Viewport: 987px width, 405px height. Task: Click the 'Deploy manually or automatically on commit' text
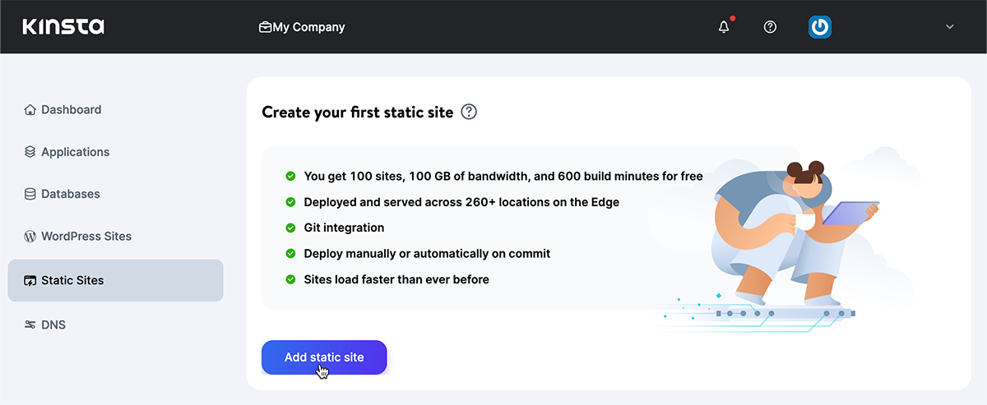click(427, 253)
